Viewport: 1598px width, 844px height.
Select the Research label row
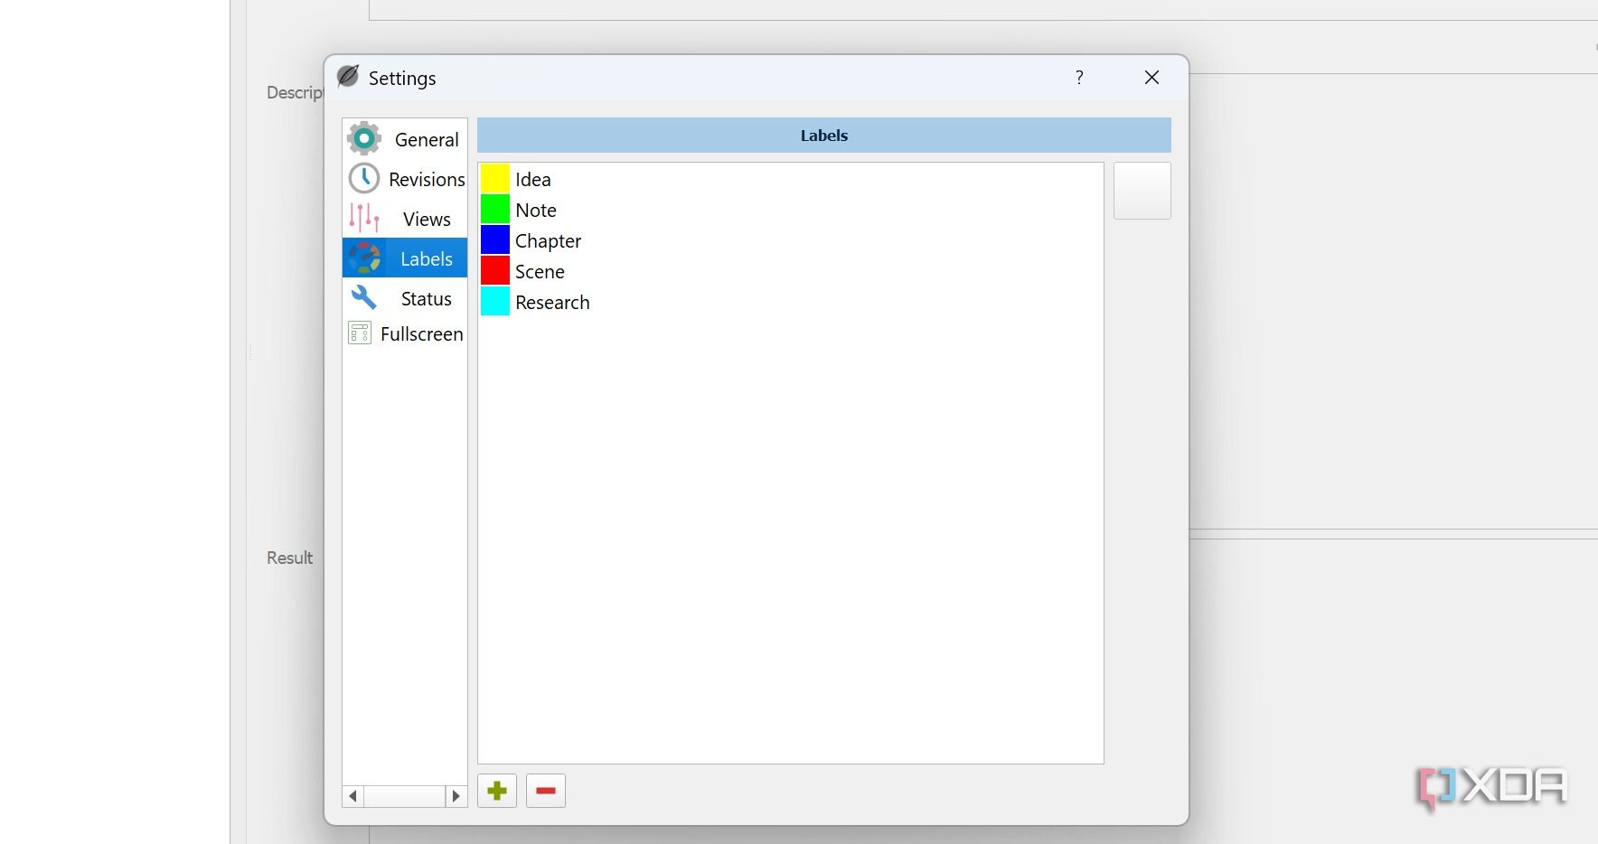[791, 302]
